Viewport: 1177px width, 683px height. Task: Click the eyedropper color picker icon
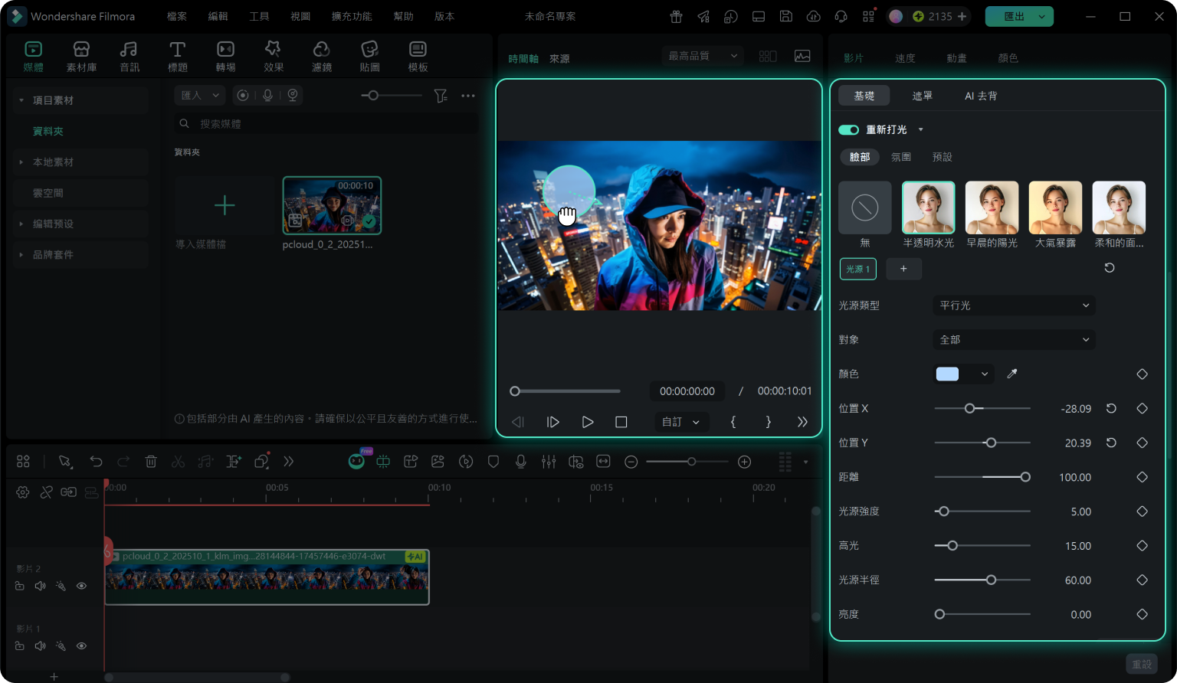[x=1012, y=374]
